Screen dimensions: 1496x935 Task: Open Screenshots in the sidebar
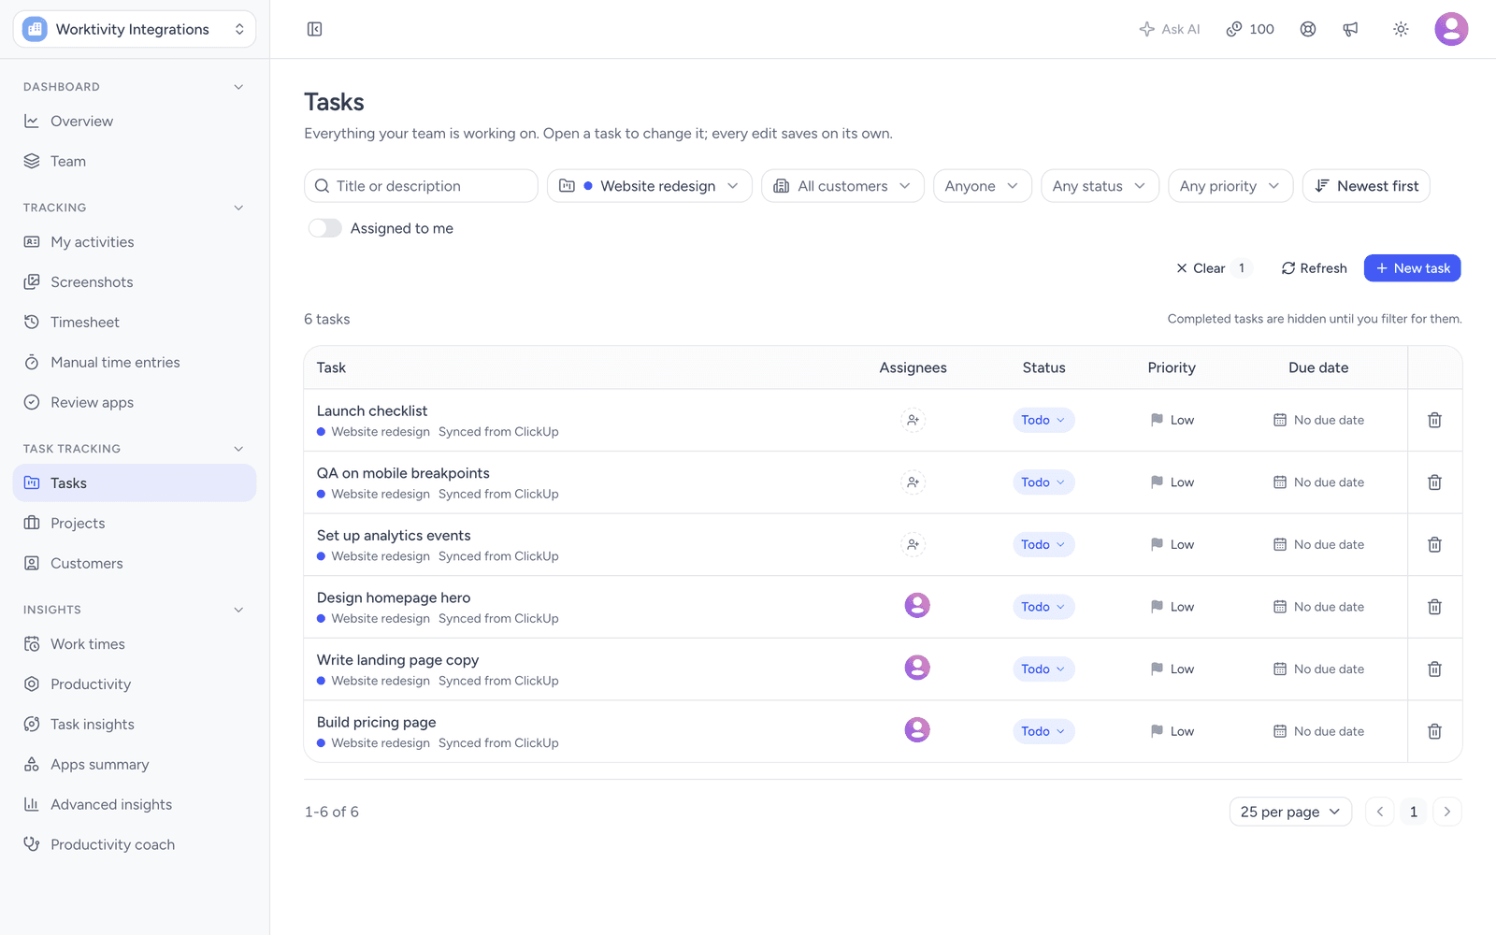pyautogui.click(x=135, y=282)
